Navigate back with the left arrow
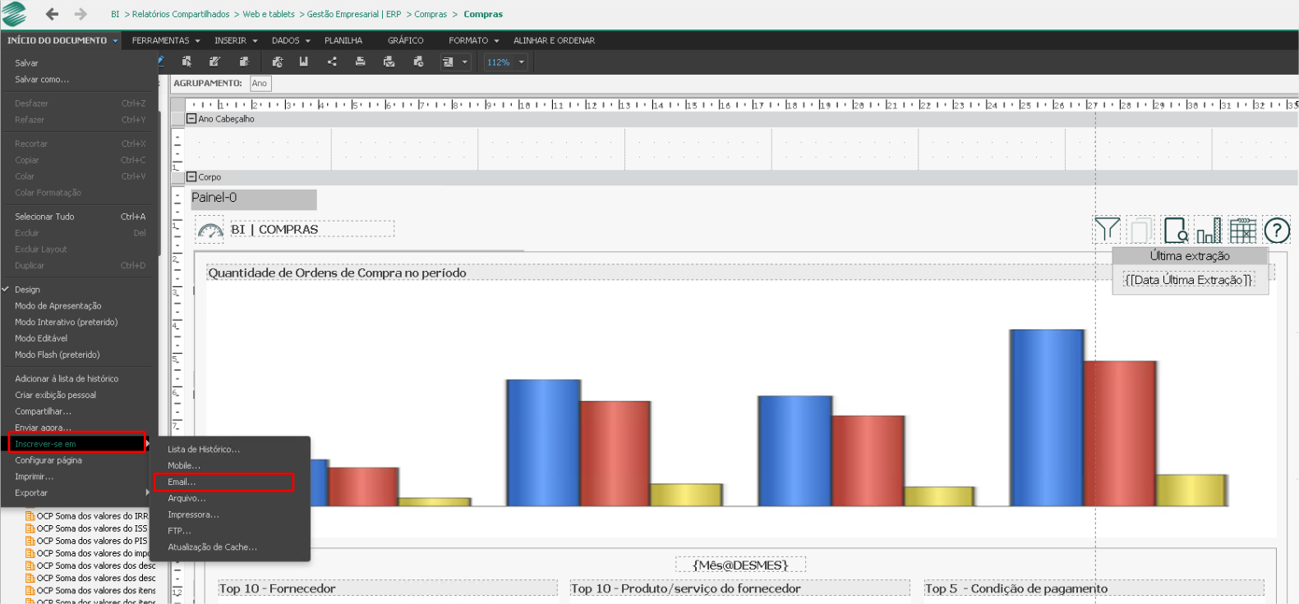The width and height of the screenshot is (1299, 604). tap(52, 14)
